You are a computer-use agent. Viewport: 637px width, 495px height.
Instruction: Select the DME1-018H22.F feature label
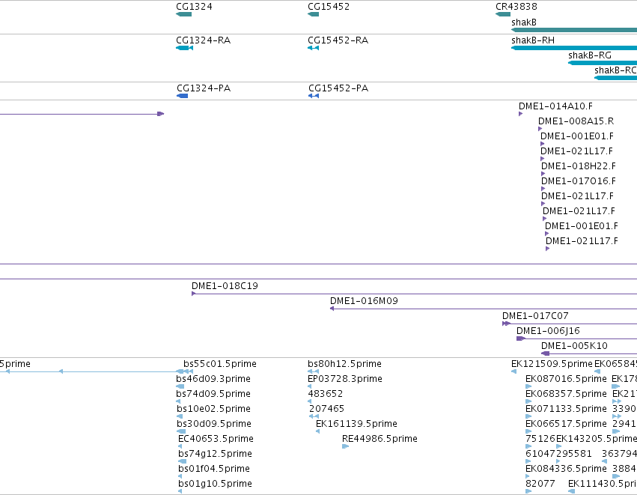579,166
